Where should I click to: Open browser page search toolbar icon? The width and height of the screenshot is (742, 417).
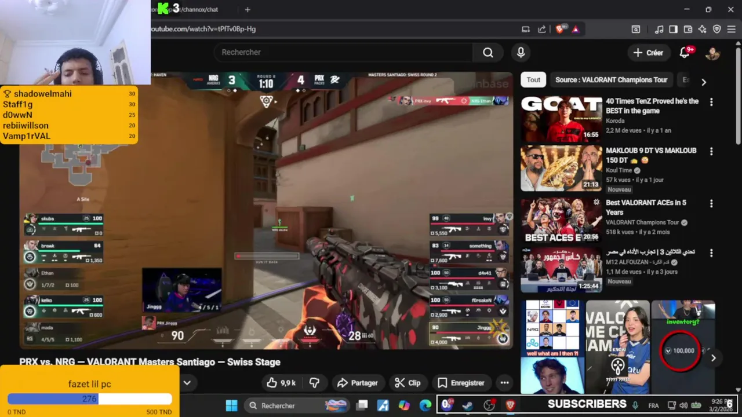point(636,29)
